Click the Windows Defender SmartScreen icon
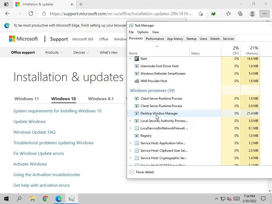The image size is (272, 204). point(137,74)
